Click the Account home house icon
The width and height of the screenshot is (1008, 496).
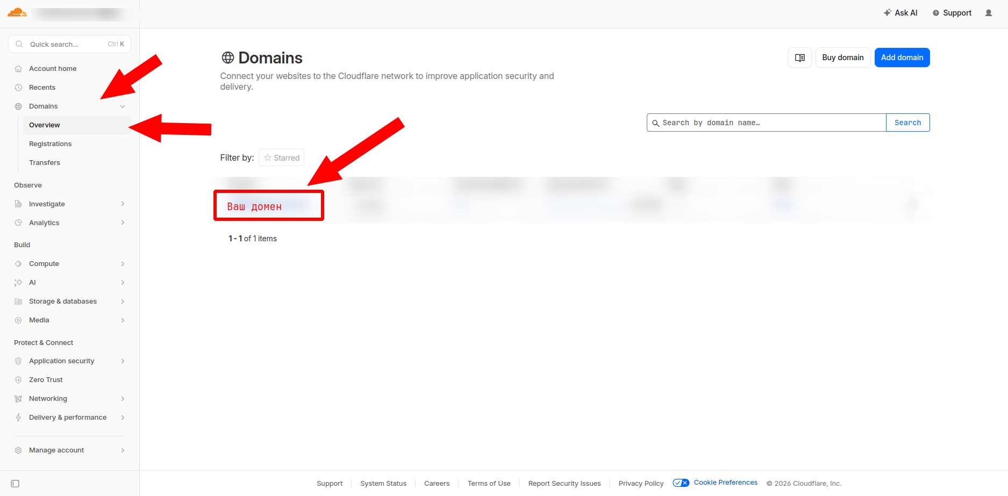(18, 69)
